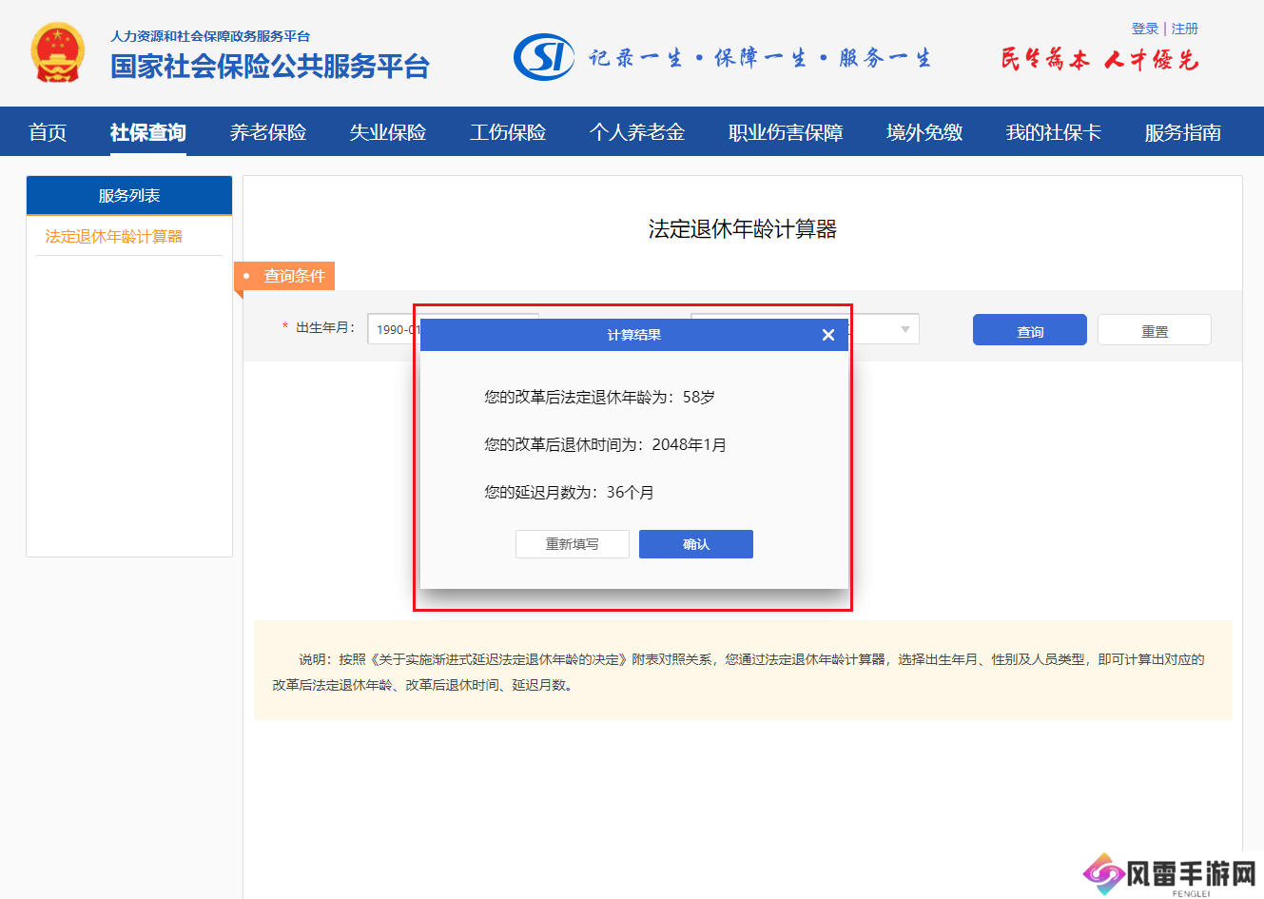This screenshot has width=1264, height=899.
Task: Navigate to 个人养老金
Action: coord(636,132)
